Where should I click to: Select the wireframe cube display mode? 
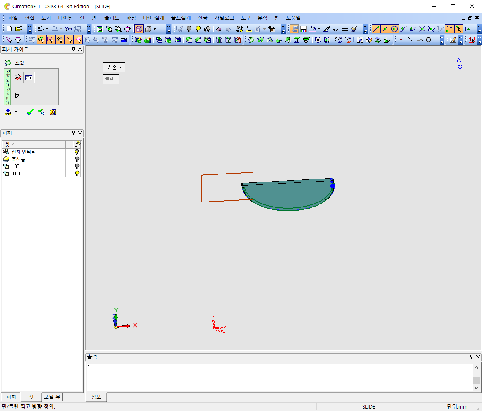[x=139, y=29]
